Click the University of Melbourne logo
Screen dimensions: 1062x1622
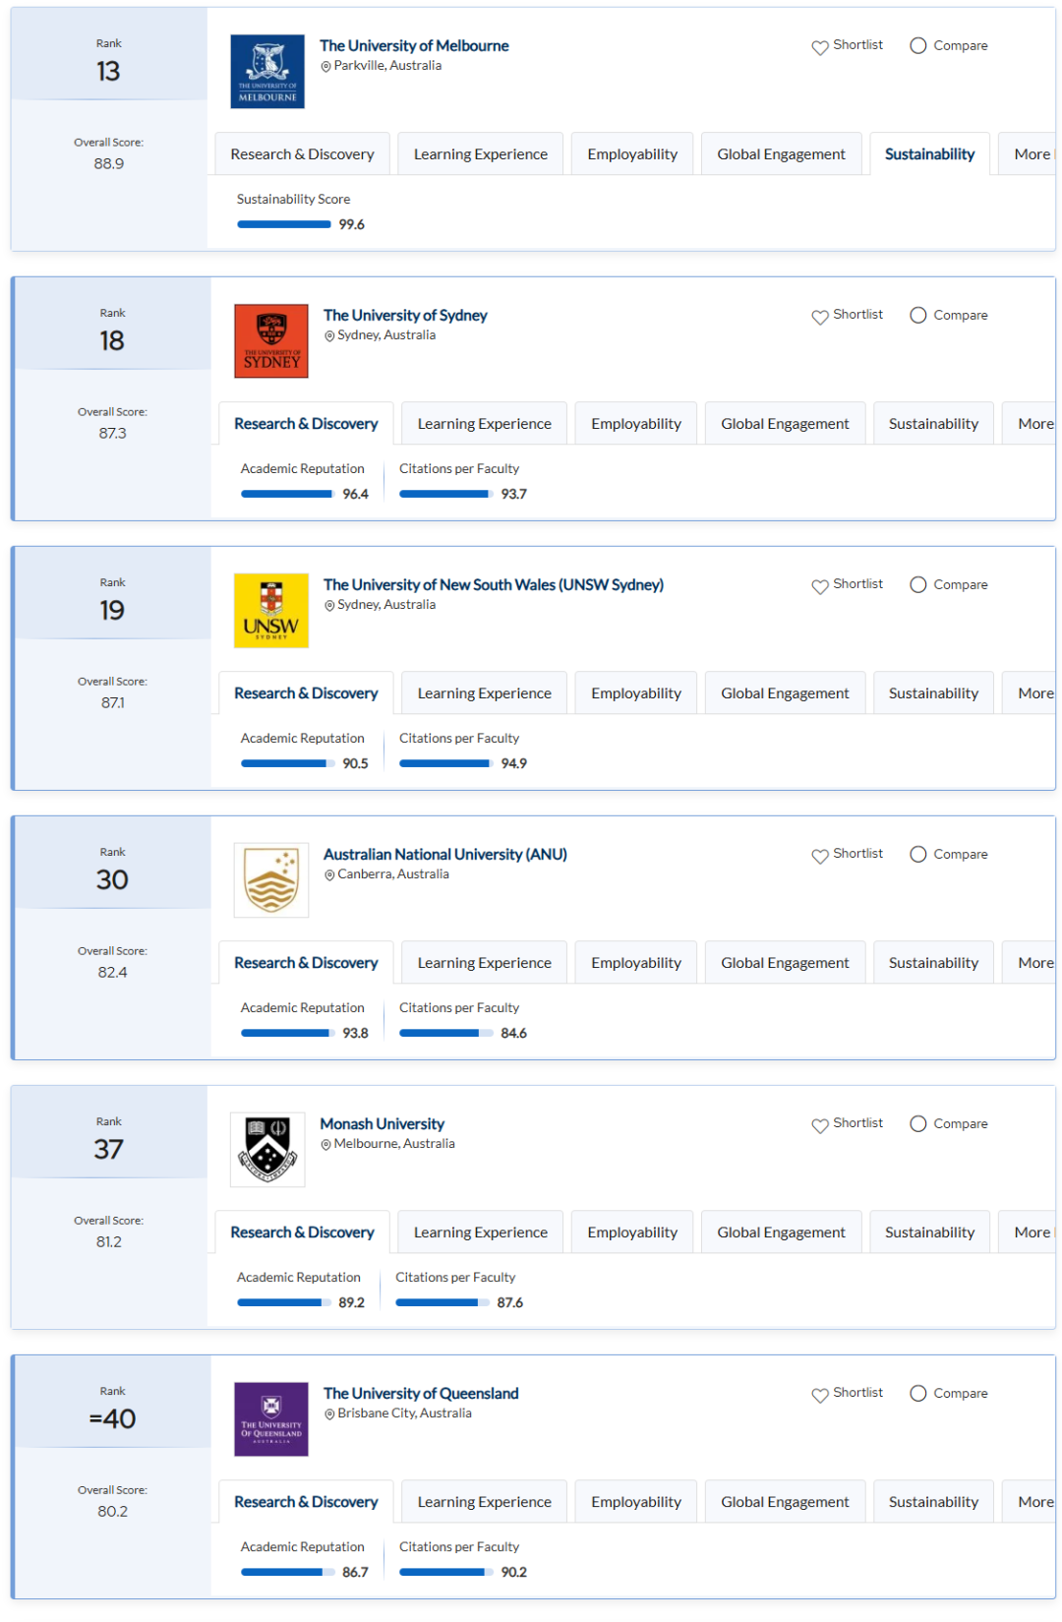pyautogui.click(x=267, y=72)
